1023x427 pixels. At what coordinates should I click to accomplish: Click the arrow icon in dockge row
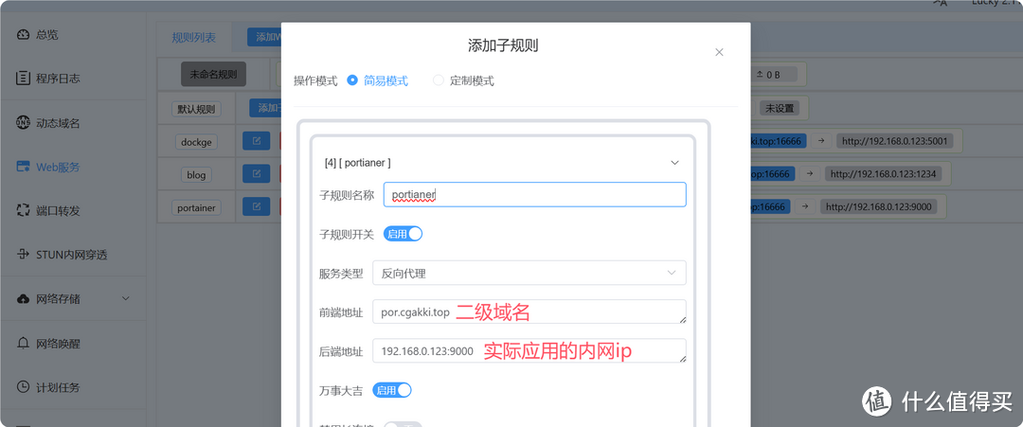pos(821,141)
